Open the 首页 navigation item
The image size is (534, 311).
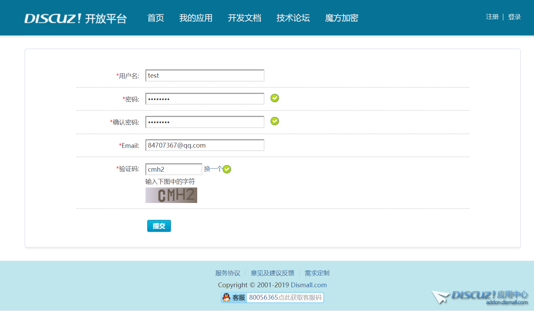click(x=155, y=18)
